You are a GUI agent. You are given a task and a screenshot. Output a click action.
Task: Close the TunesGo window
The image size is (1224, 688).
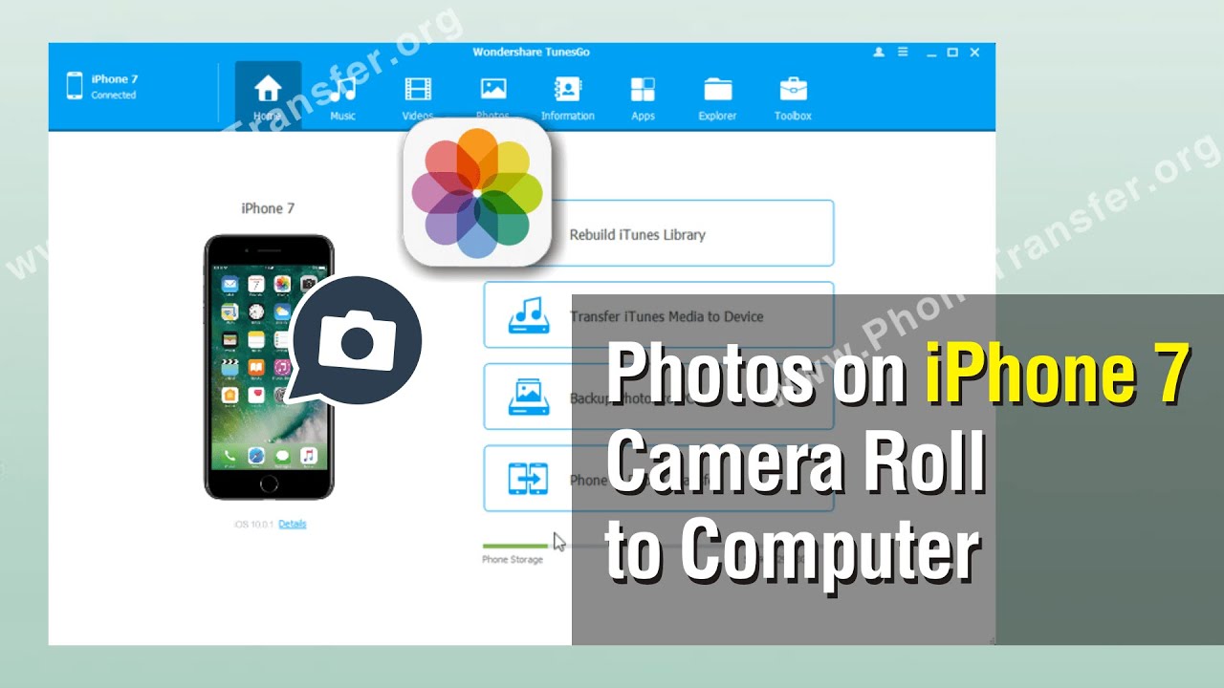click(974, 53)
